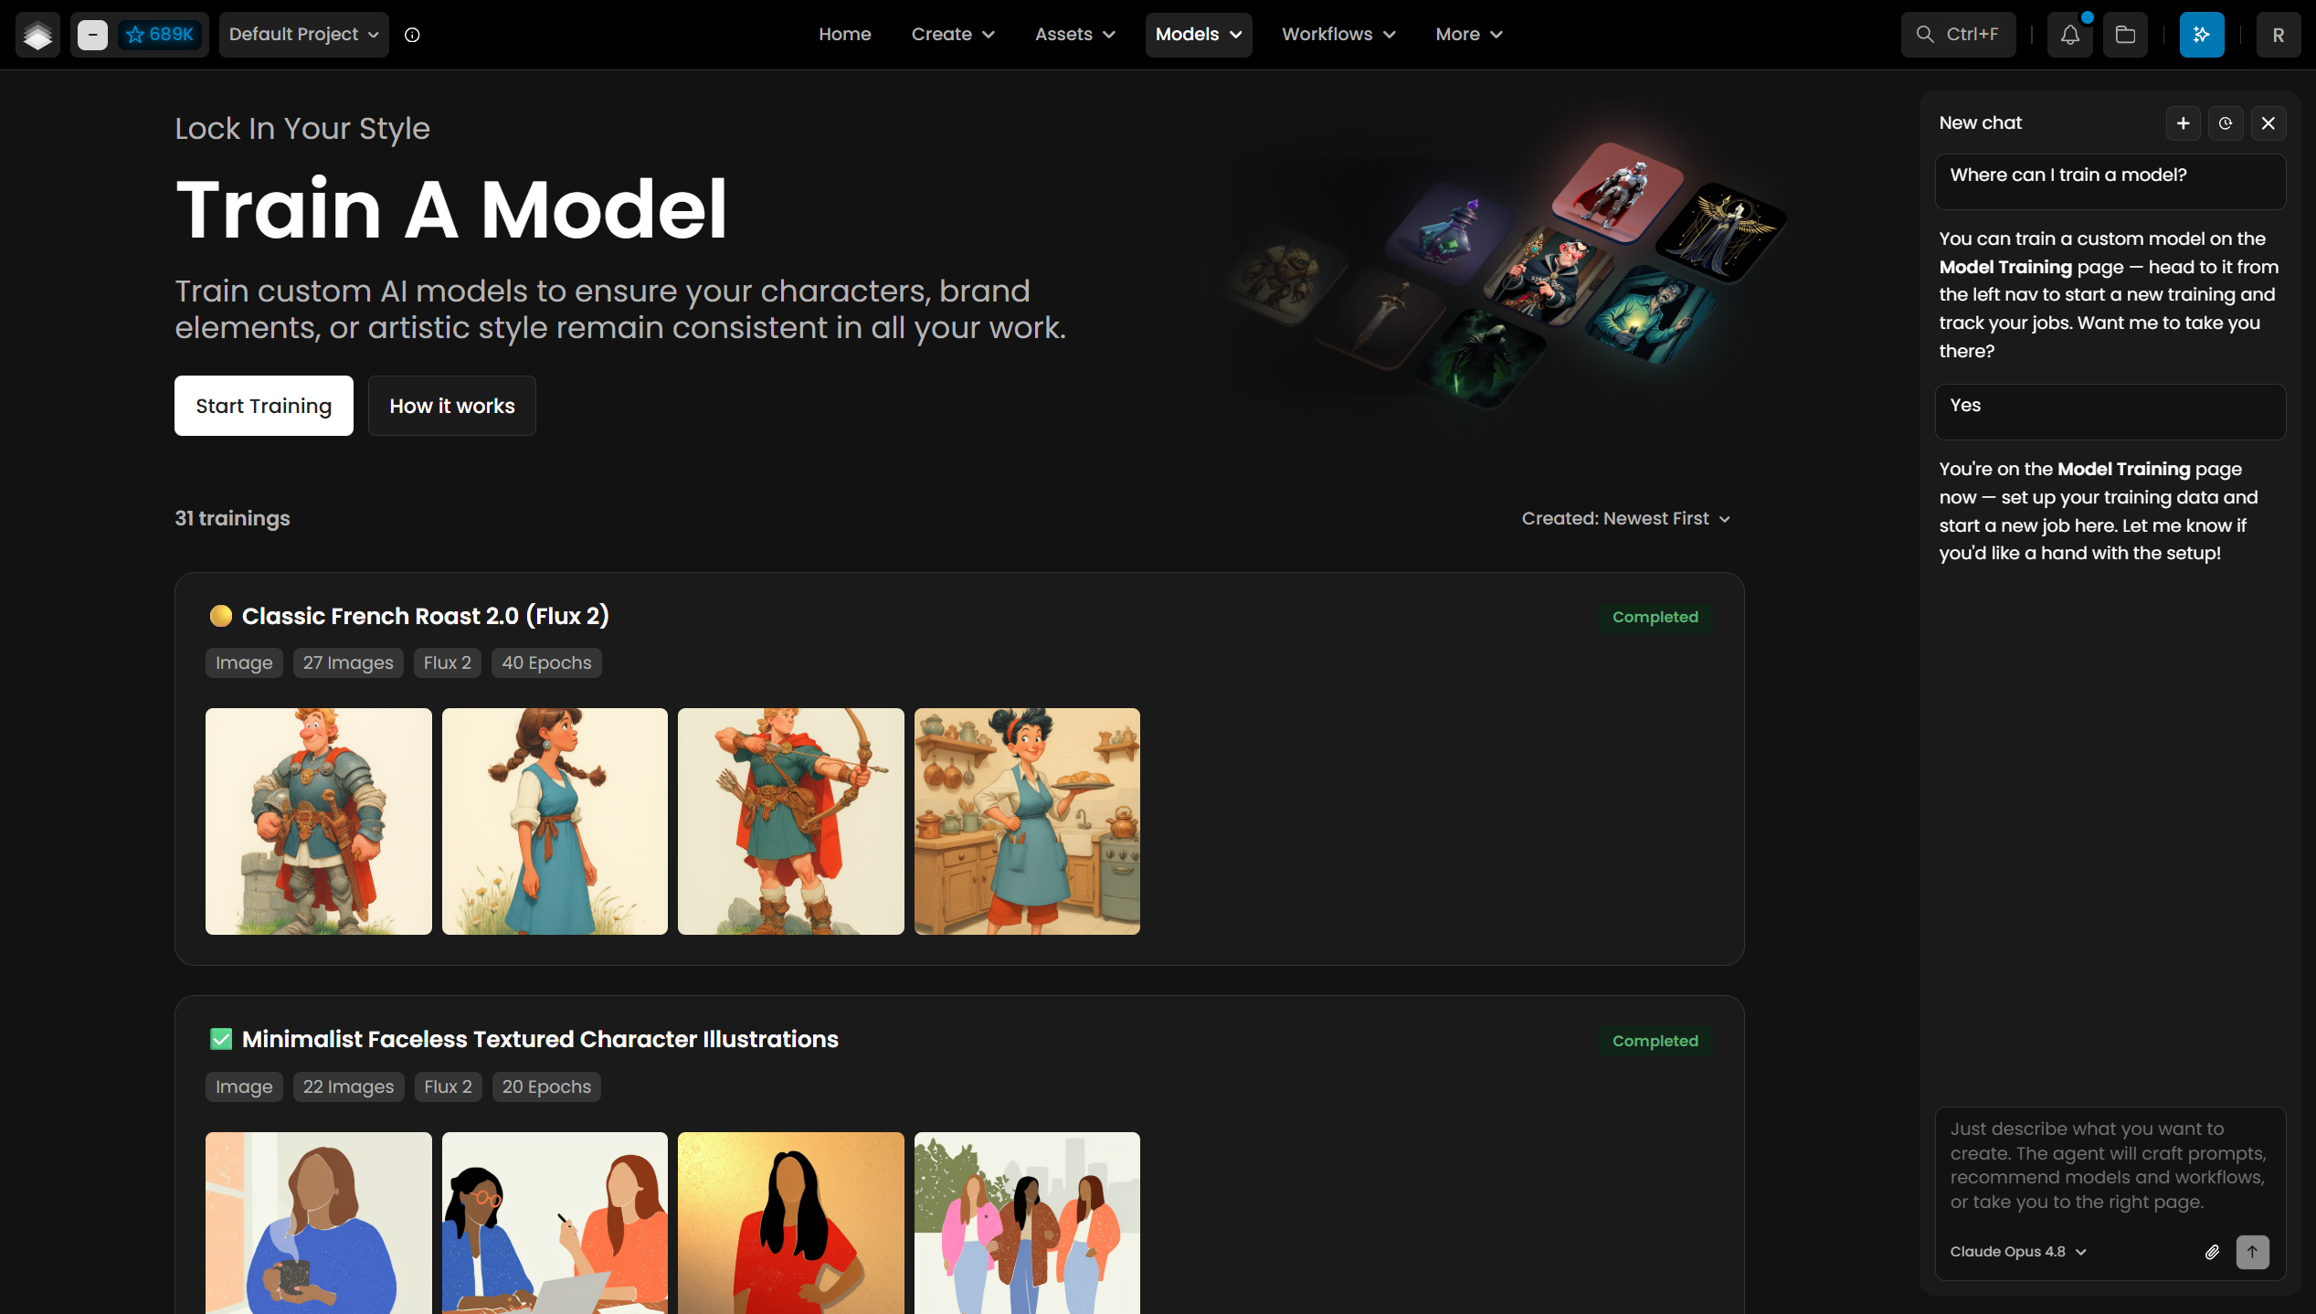
Task: Open the armored knight thumbnail
Action: point(319,821)
